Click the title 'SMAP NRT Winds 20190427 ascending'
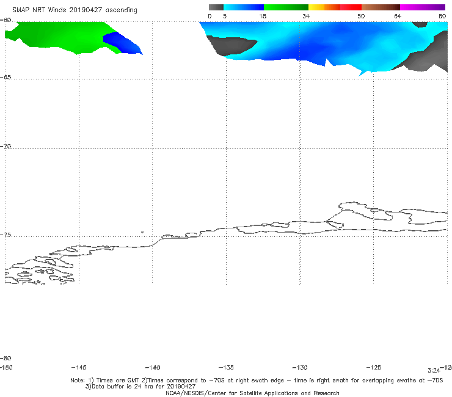452x397 pixels. (75, 10)
